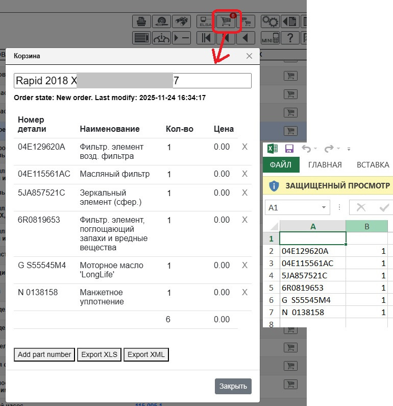Click the protected view shield icon
This screenshot has width=393, height=406.
[274, 186]
